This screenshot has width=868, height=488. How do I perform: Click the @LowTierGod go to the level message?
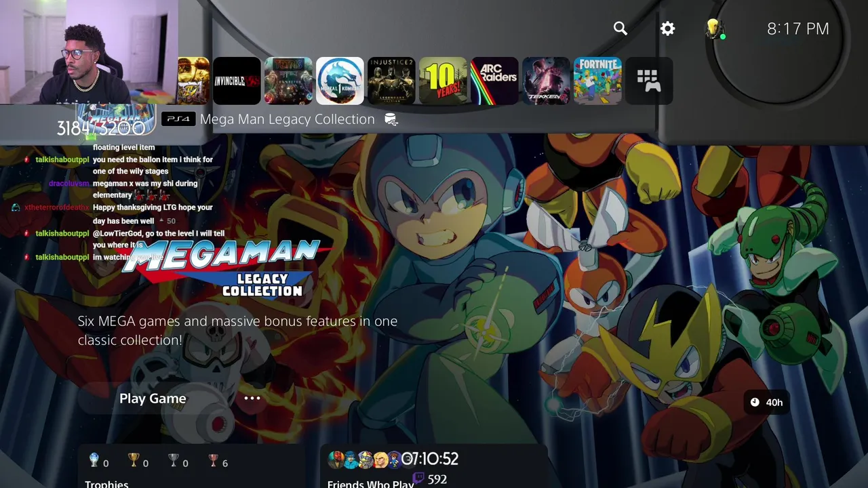click(159, 239)
